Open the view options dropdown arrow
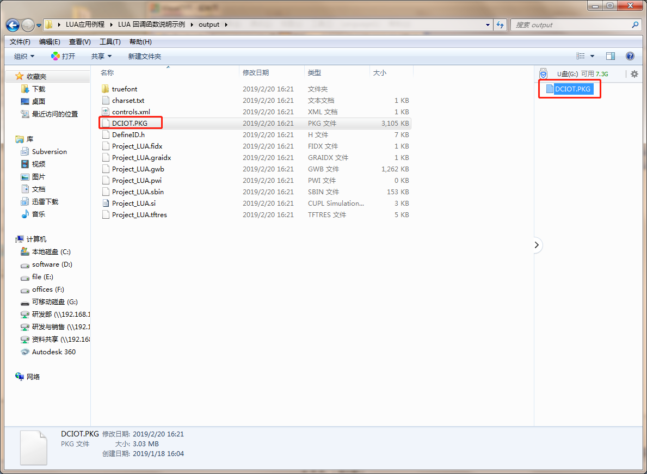647x474 pixels. [592, 56]
